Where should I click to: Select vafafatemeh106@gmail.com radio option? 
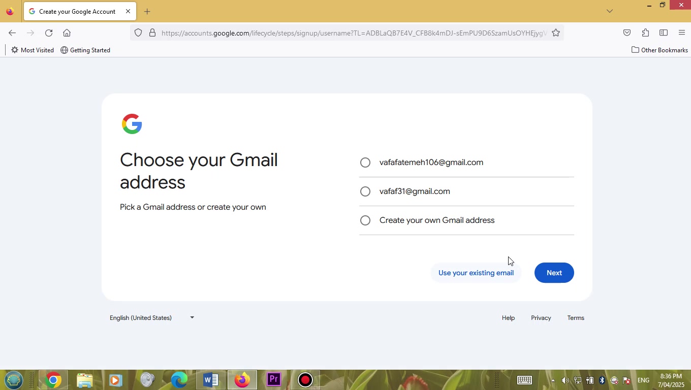tap(365, 162)
